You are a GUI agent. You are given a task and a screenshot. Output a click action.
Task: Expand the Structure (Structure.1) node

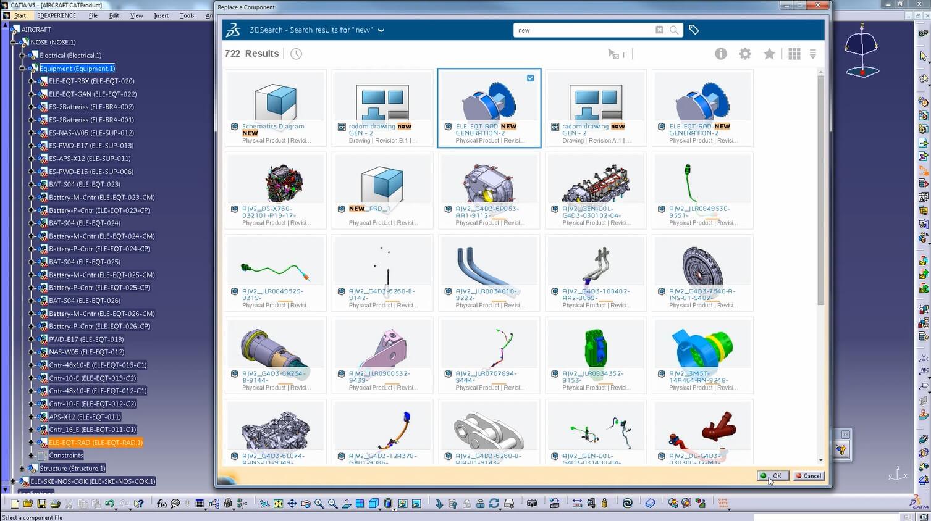tap(22, 469)
